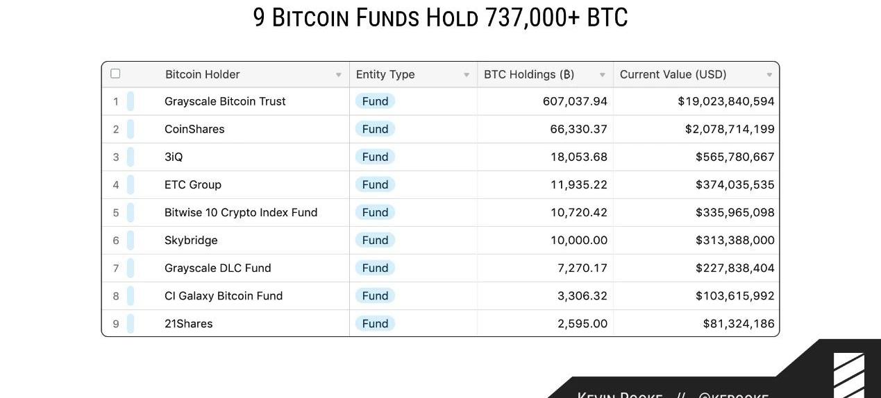Select the Grayscale Bitcoin Trust name cell

click(225, 101)
